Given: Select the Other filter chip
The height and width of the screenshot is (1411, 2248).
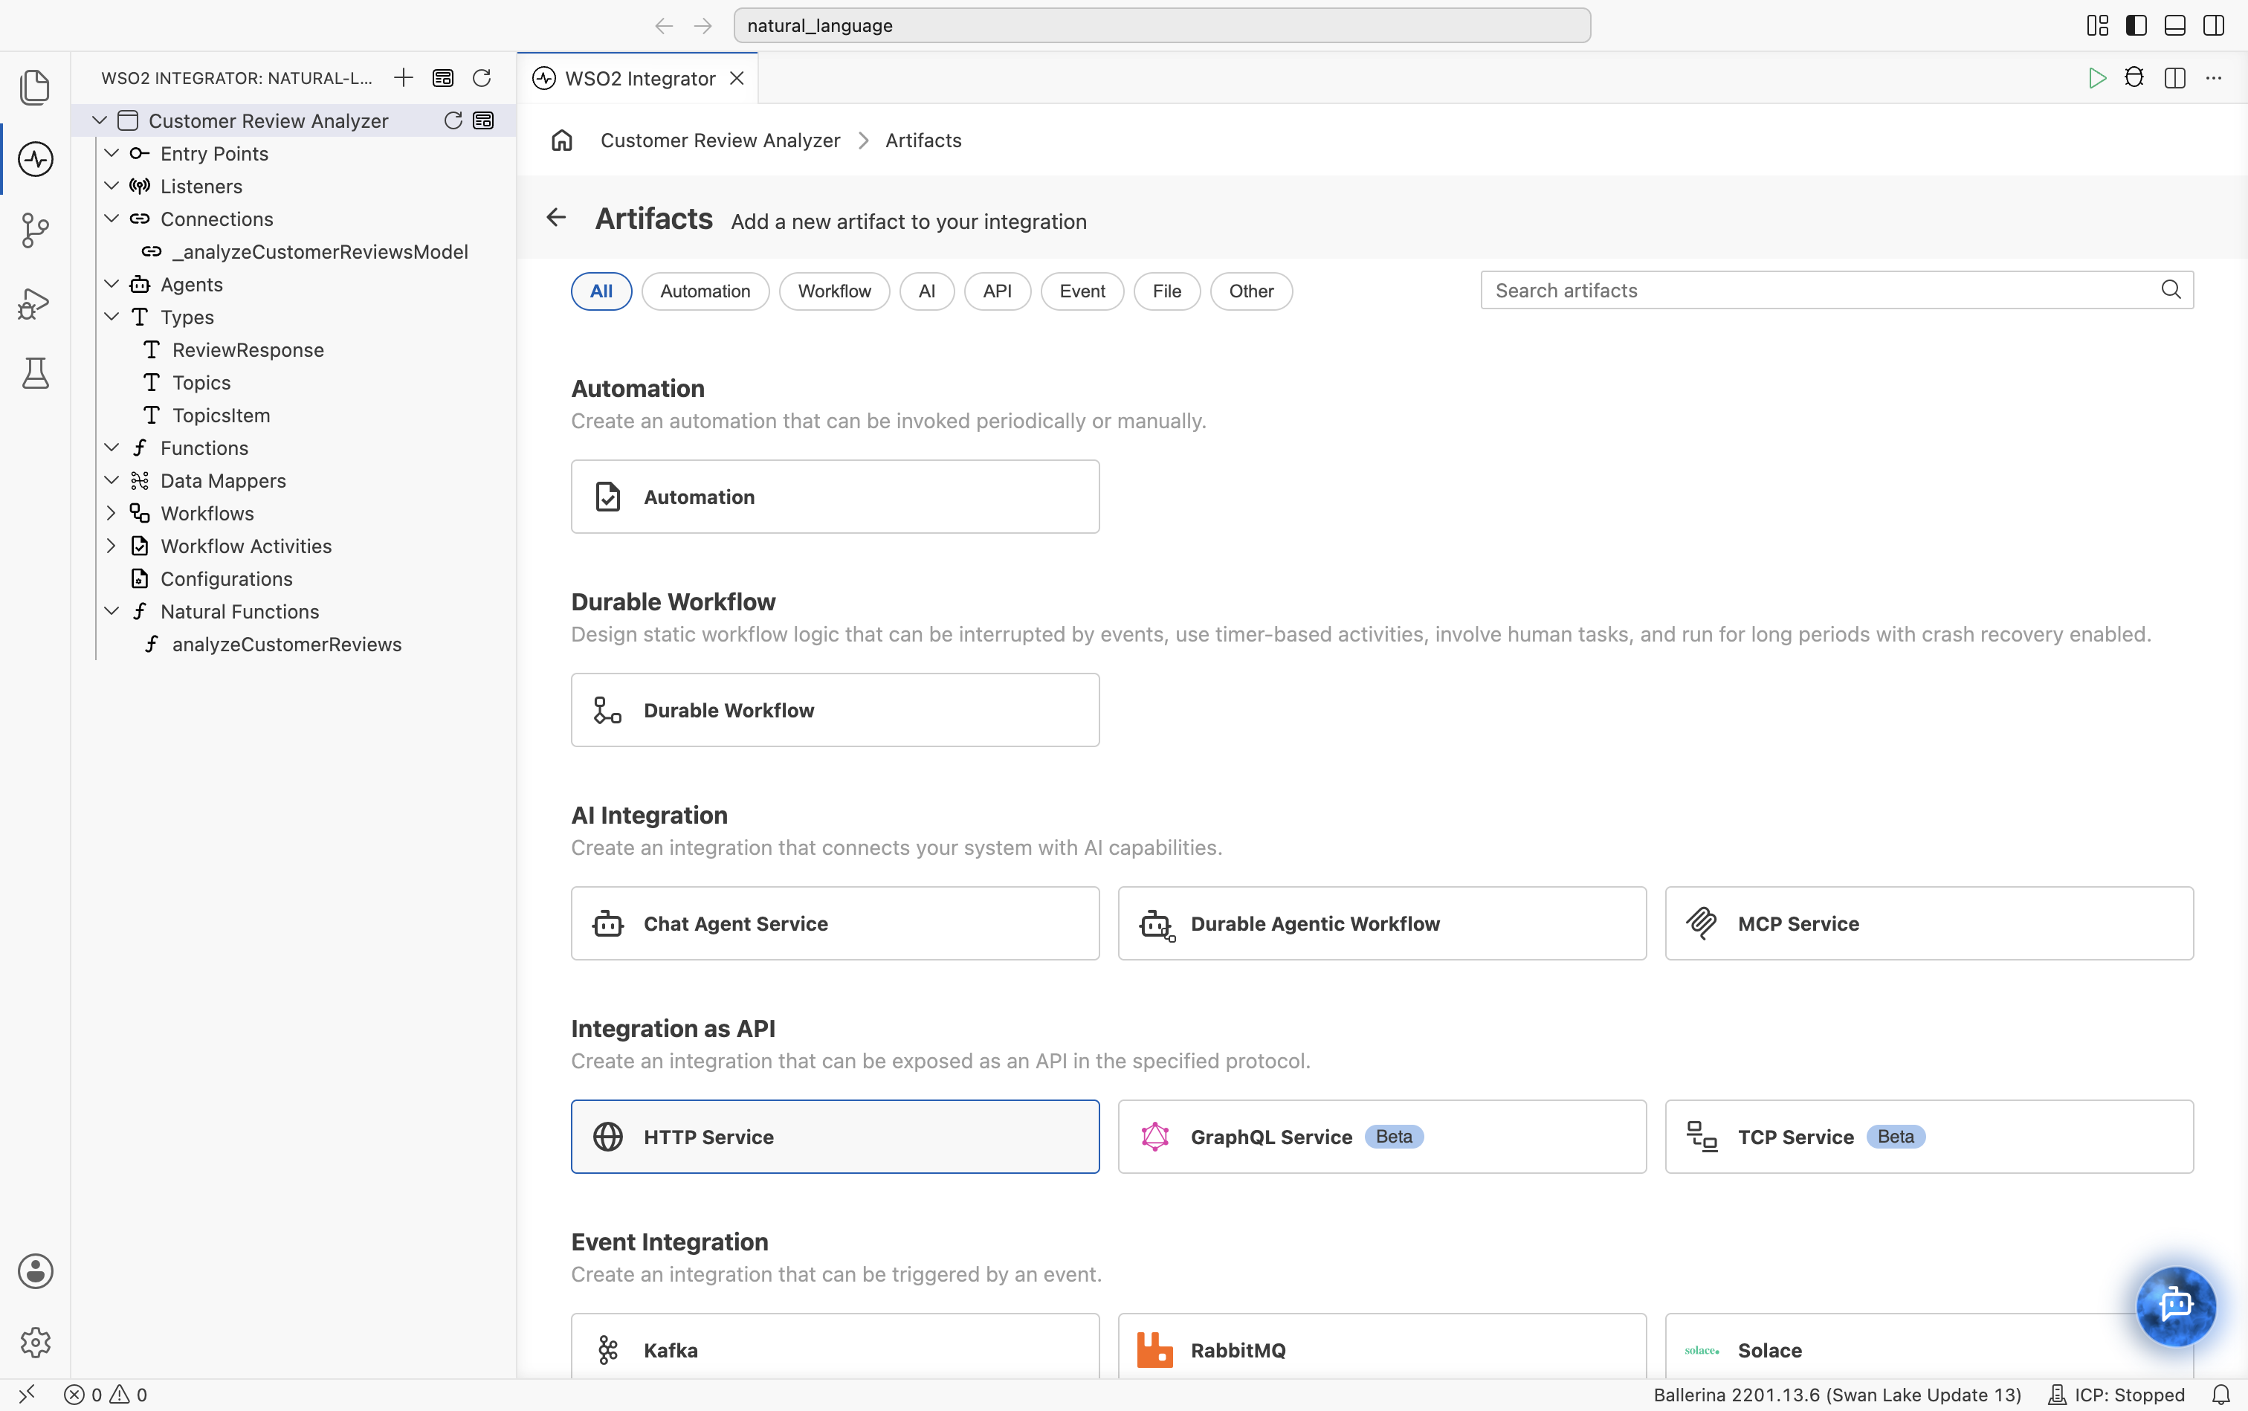Looking at the screenshot, I should click(x=1250, y=291).
